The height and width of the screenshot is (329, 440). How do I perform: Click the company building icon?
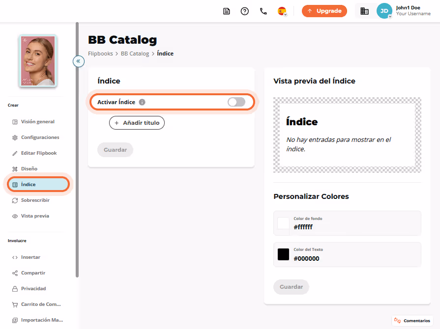(364, 11)
